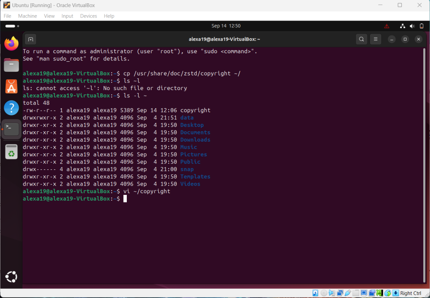This screenshot has width=430, height=298.
Task: Open the Sep 14 12:50 clock calendar
Action: pyautogui.click(x=226, y=26)
